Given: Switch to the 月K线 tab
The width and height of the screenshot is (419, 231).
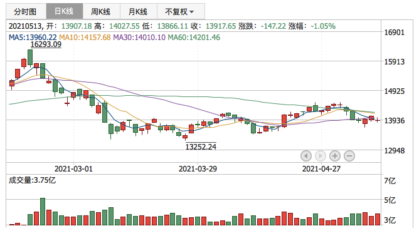Looking at the screenshot, I should pos(139,11).
